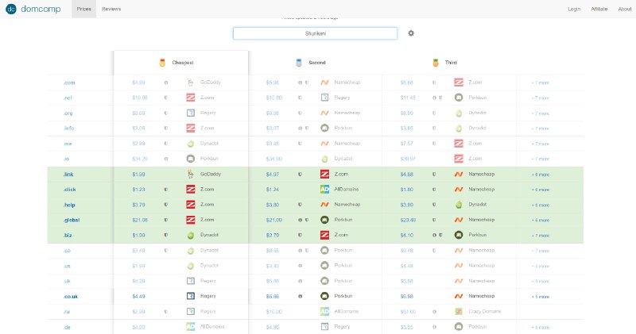Screen dimensions: 636x334
Task: Click the Regery icon in the .co.uk row
Action: pos(190,296)
